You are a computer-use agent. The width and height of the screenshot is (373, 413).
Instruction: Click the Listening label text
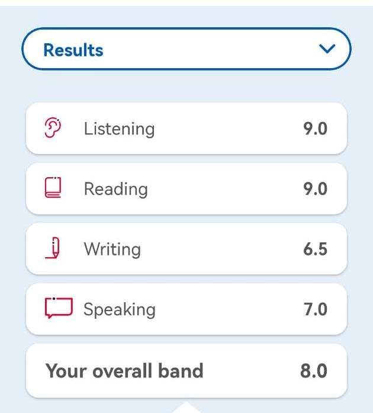(x=119, y=129)
